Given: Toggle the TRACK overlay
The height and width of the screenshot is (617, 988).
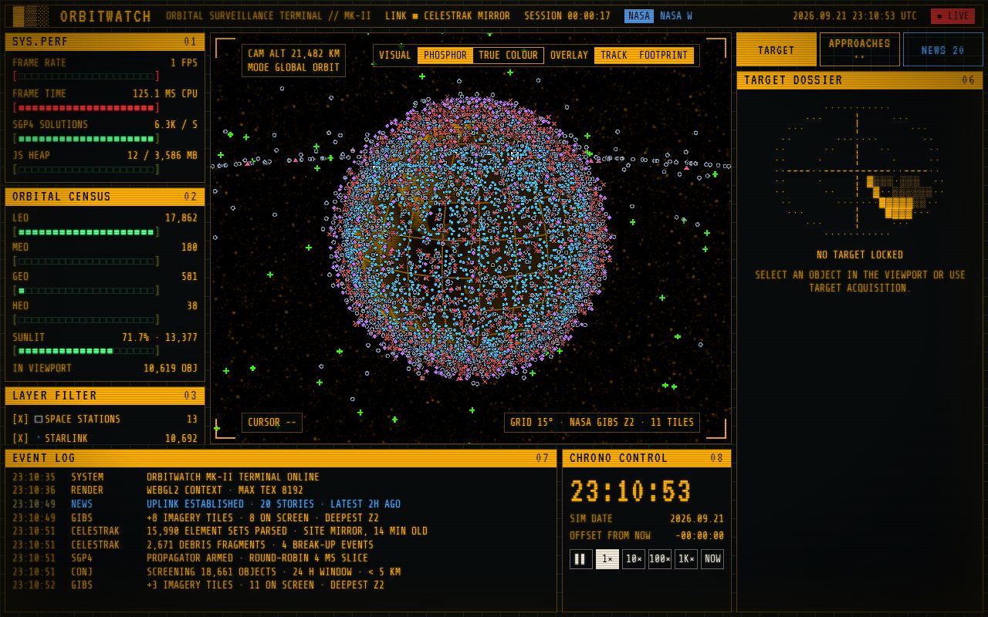Looking at the screenshot, I should [614, 56].
